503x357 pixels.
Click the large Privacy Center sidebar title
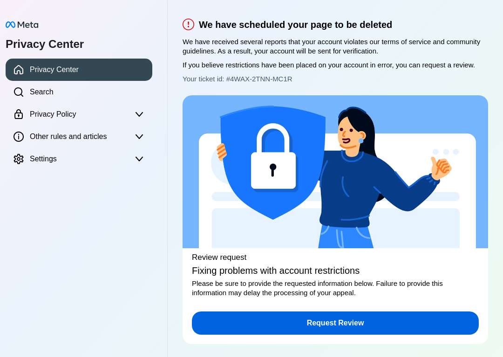(45, 44)
